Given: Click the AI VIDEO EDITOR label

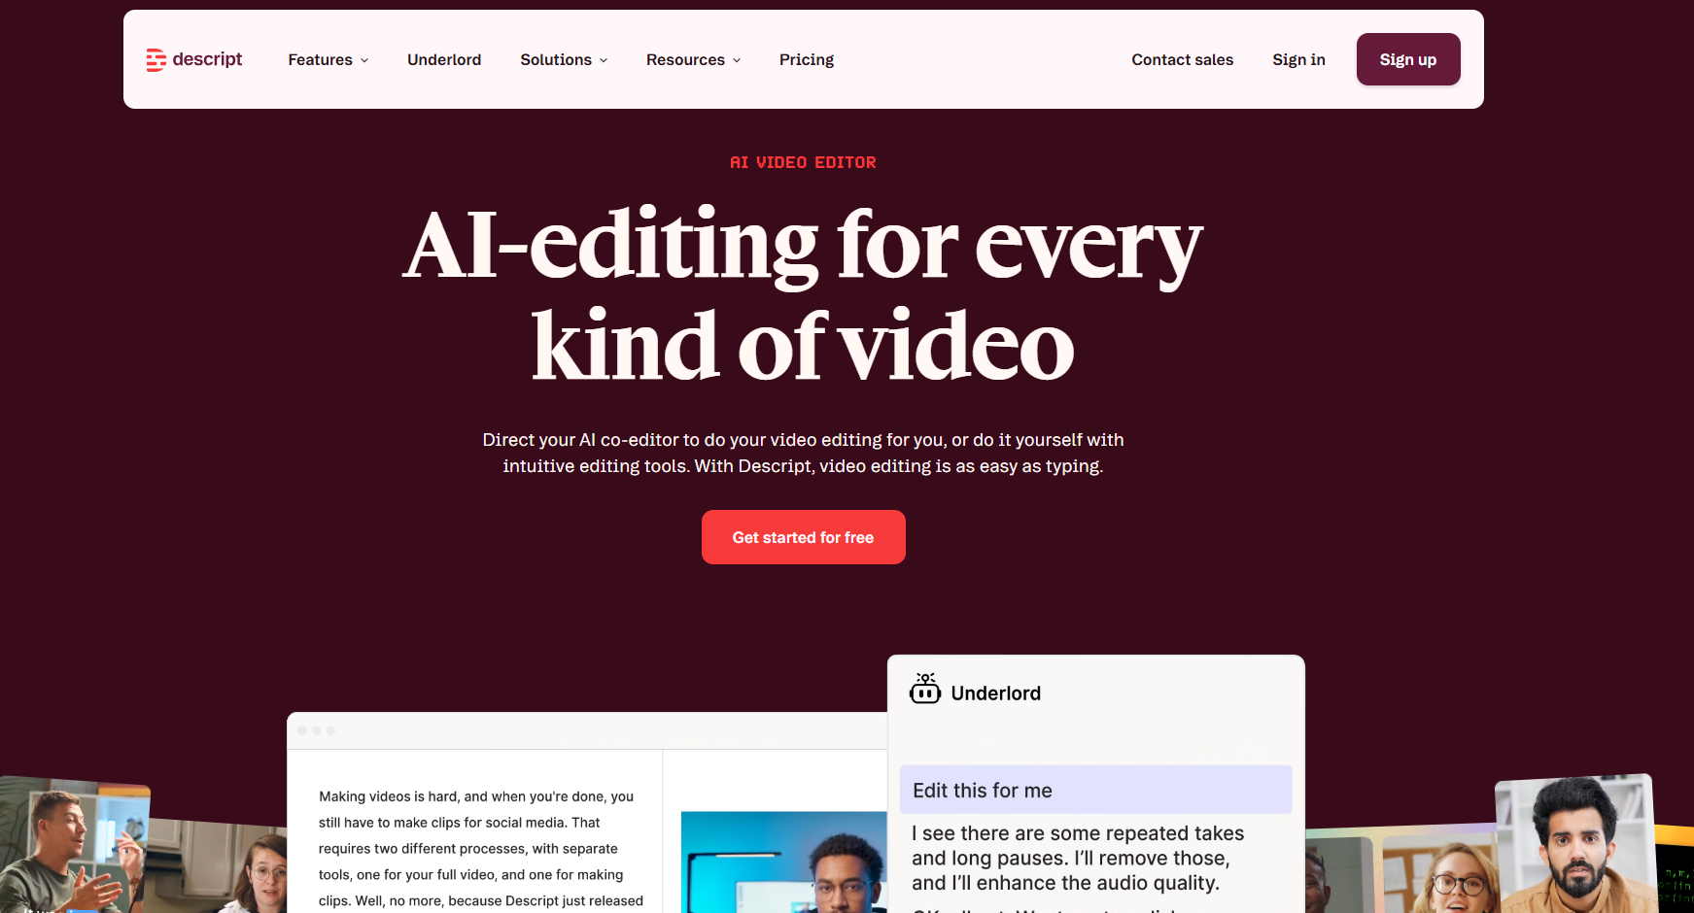Looking at the screenshot, I should click(x=803, y=162).
